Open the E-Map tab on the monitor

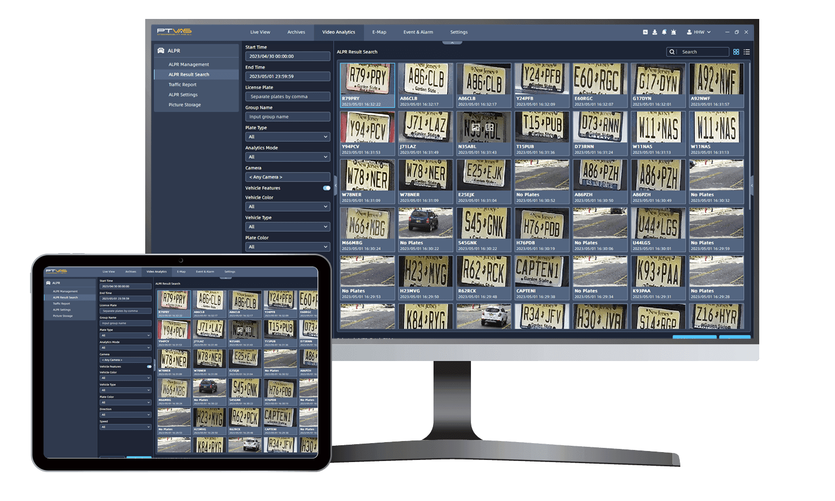click(x=379, y=32)
